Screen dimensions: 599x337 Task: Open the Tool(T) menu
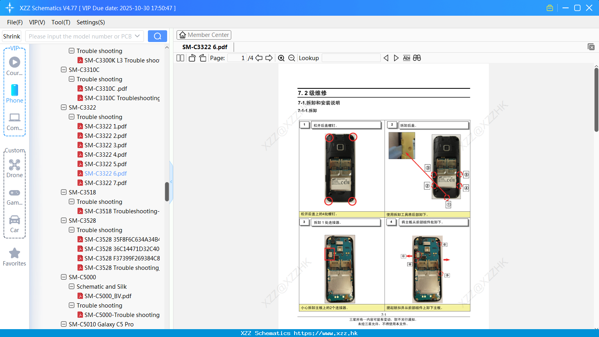(x=61, y=22)
